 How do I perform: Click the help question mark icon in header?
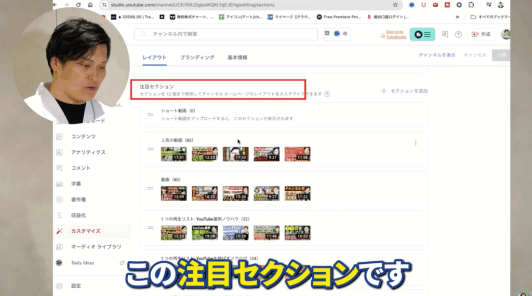(458, 34)
